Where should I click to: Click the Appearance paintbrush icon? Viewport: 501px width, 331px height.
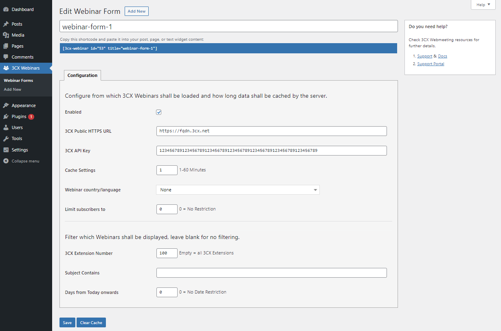(x=6, y=105)
